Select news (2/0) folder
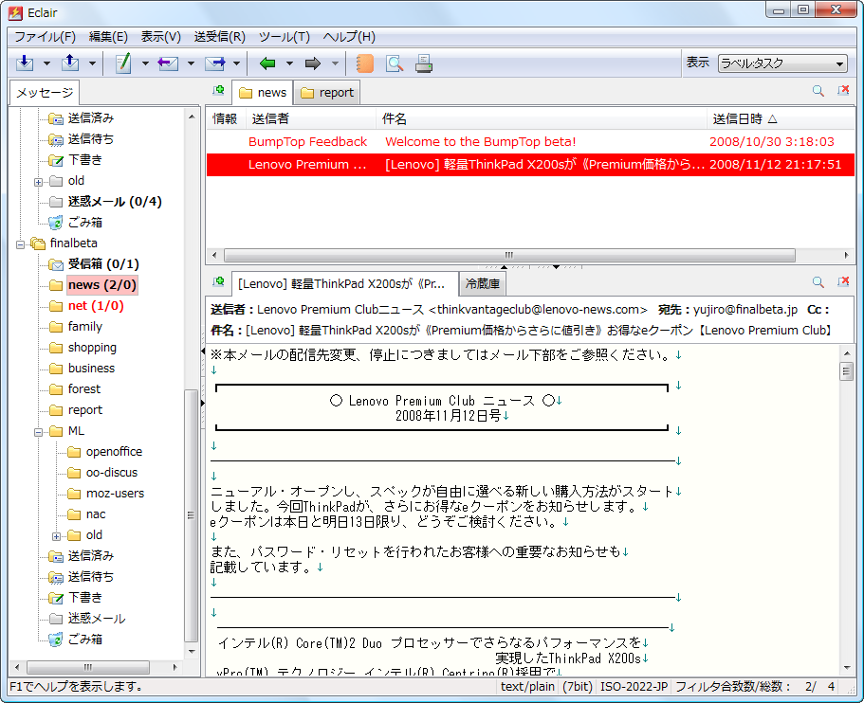864x703 pixels. click(101, 284)
